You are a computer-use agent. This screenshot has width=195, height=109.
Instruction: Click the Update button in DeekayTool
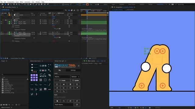pos(76,81)
